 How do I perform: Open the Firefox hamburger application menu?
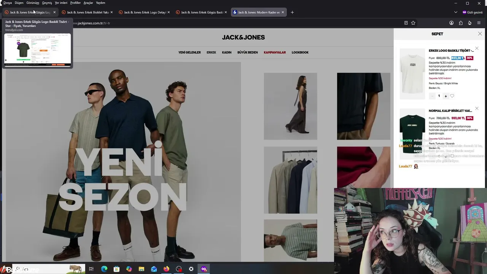(x=479, y=23)
